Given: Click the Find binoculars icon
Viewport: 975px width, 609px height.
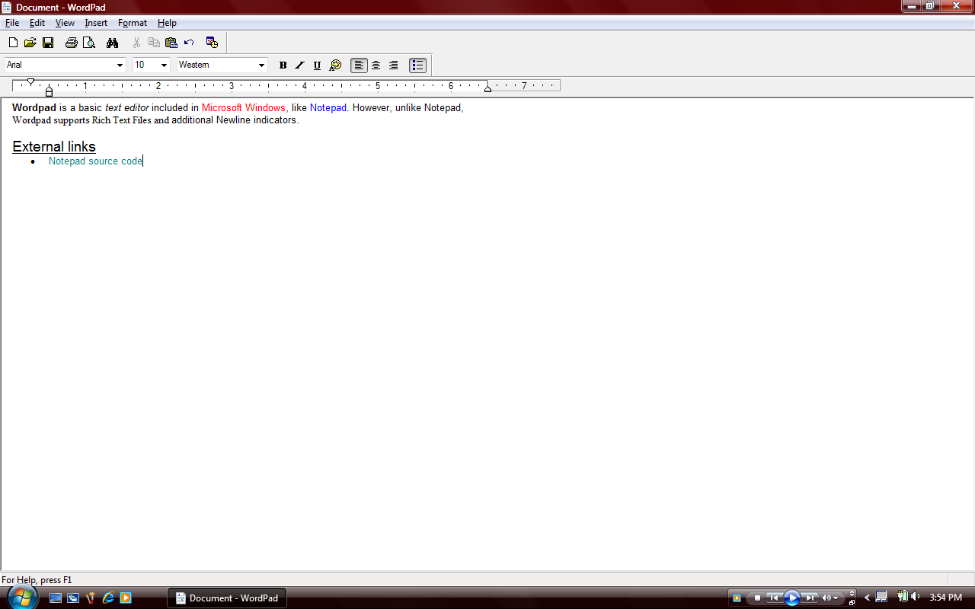Looking at the screenshot, I should point(113,43).
